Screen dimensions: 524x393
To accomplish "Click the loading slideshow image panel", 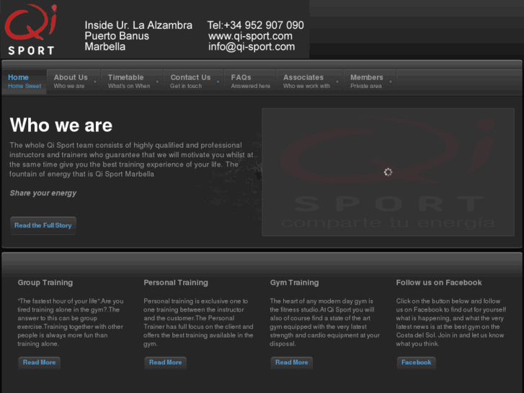I will pos(388,172).
